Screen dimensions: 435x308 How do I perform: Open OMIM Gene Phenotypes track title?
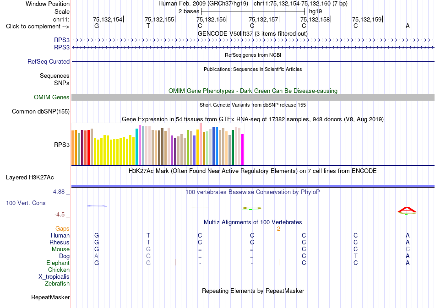point(253,91)
